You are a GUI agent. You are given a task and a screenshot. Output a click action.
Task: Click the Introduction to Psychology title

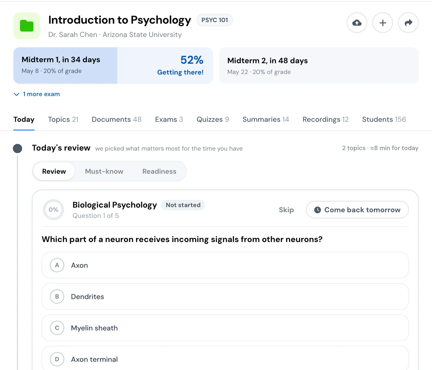[x=120, y=20]
